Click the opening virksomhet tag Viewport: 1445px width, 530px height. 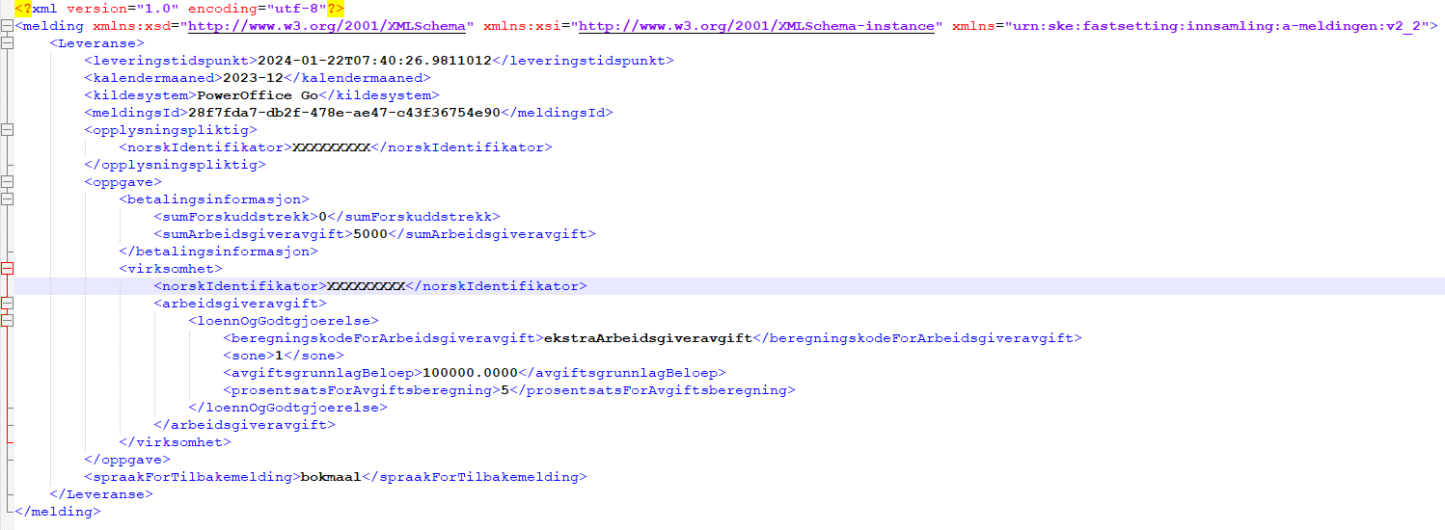tap(171, 269)
